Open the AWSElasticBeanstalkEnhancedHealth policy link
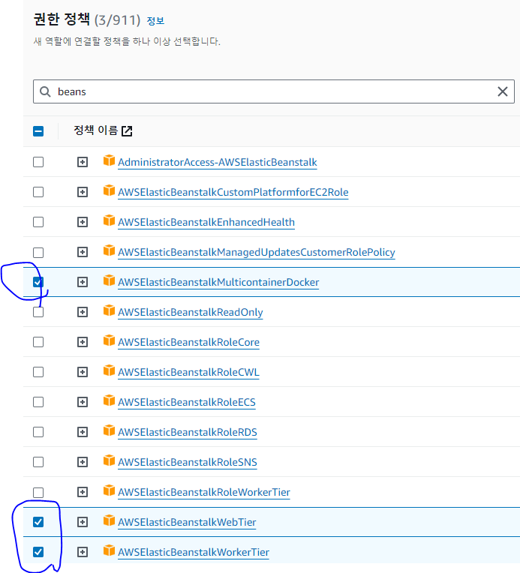Image resolution: width=520 pixels, height=573 pixels. (x=206, y=222)
